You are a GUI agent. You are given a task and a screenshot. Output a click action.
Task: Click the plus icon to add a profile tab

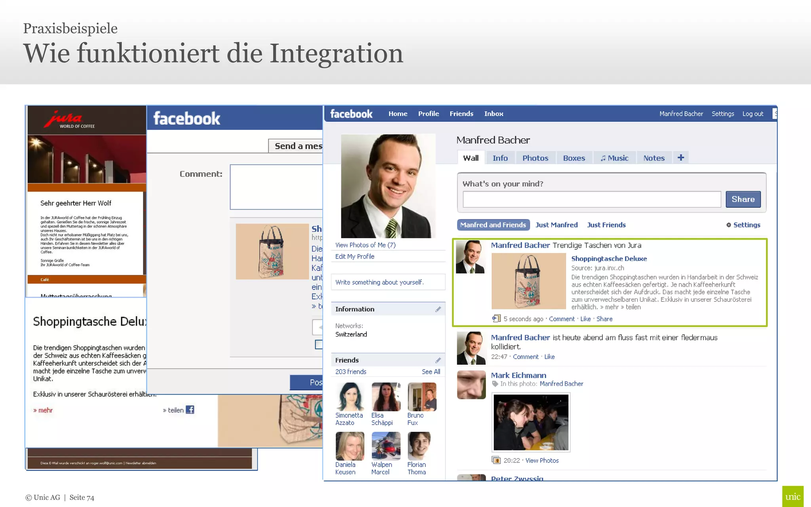681,158
